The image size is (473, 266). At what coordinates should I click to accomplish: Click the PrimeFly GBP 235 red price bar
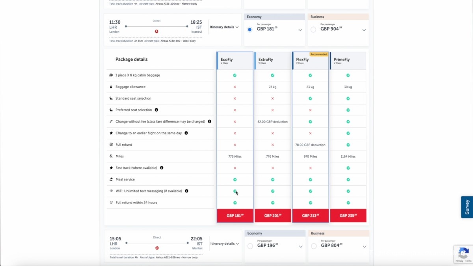click(x=348, y=216)
